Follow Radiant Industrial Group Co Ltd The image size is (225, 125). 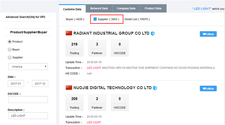tap(208, 34)
